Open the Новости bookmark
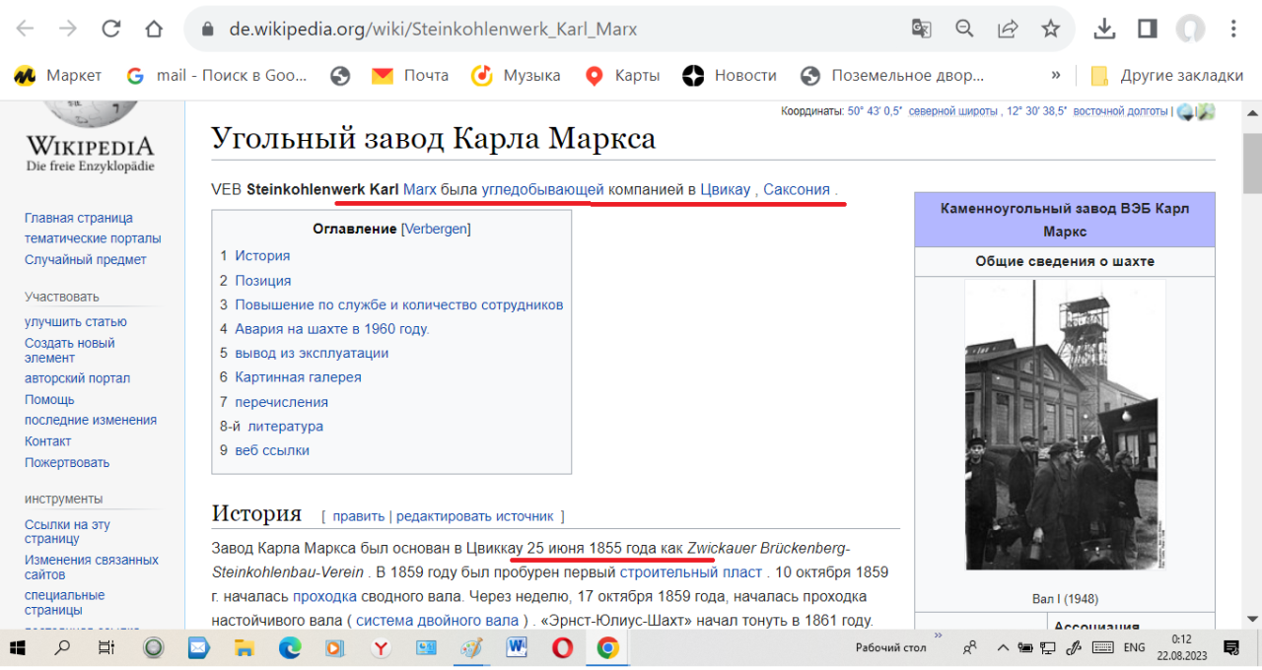 click(x=730, y=75)
